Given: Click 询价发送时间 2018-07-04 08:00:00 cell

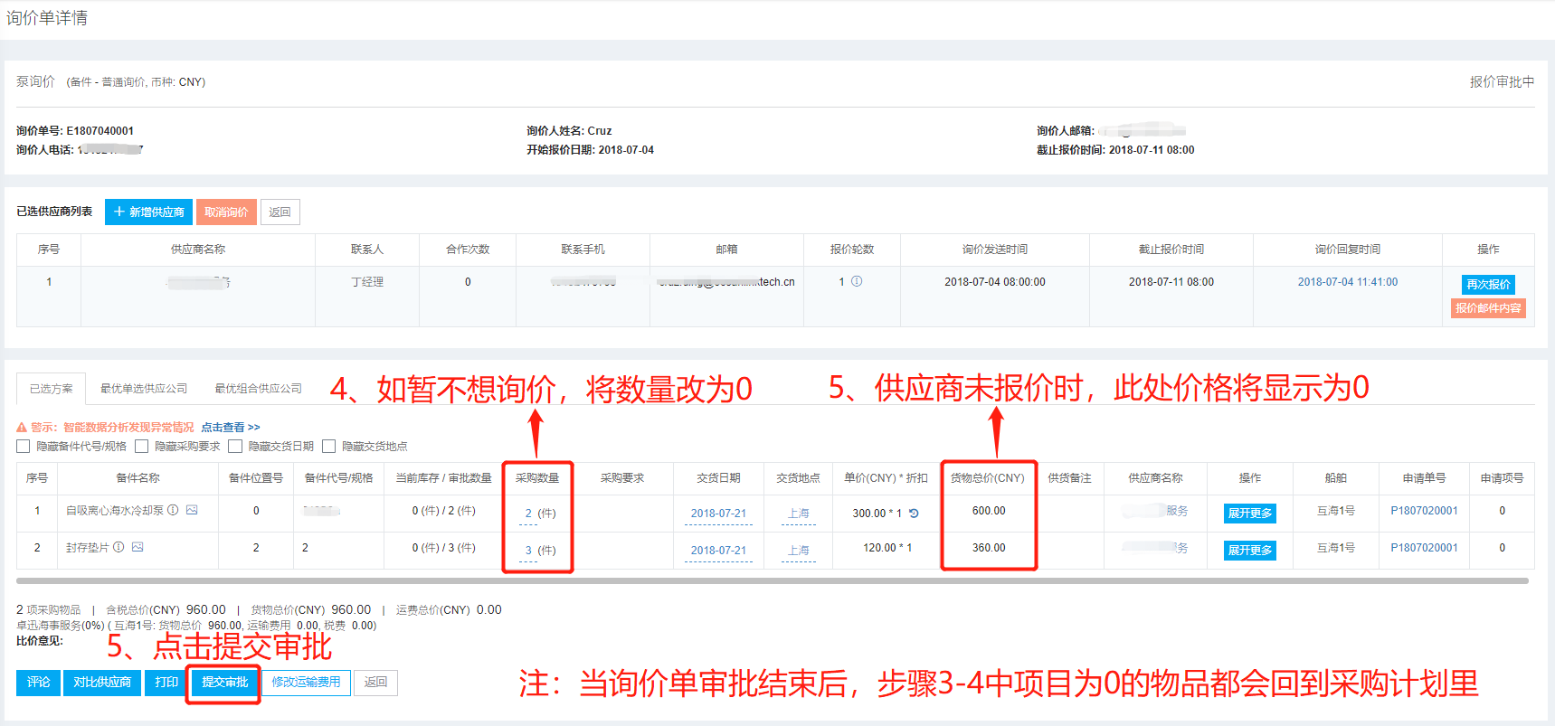Looking at the screenshot, I should pyautogui.click(x=995, y=282).
